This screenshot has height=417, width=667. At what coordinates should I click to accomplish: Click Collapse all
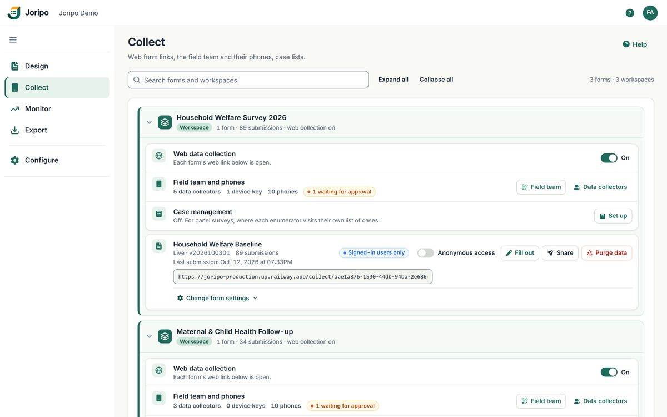pyautogui.click(x=436, y=80)
